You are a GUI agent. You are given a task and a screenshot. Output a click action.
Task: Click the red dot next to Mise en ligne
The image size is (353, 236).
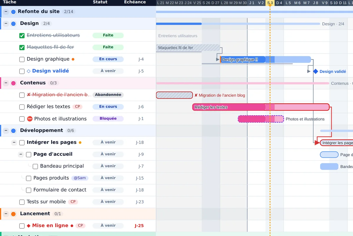pyautogui.click(x=72, y=226)
